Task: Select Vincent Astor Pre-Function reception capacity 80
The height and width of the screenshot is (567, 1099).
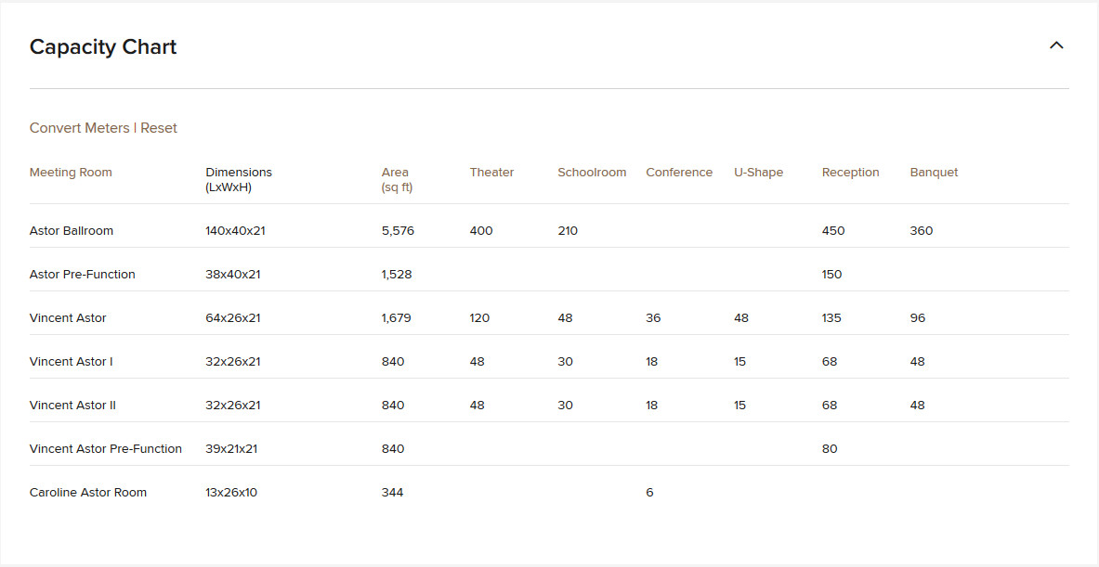Action: (830, 449)
